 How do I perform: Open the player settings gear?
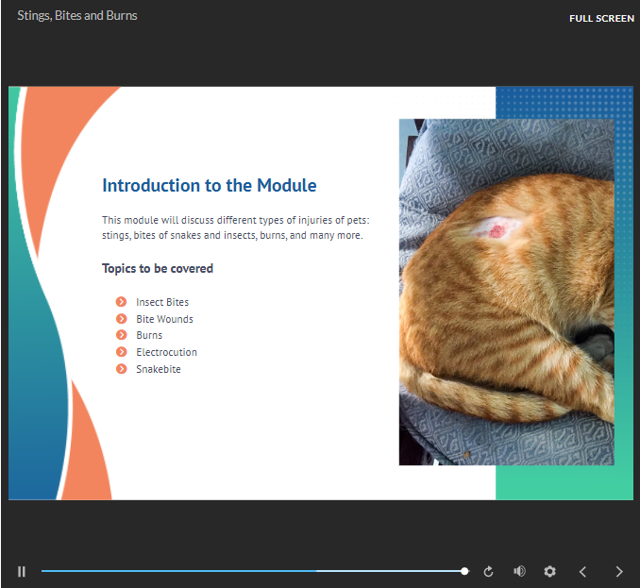click(549, 571)
